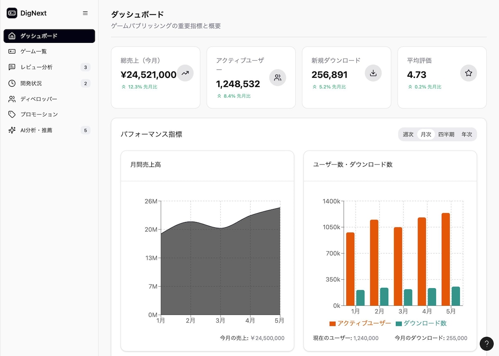Toggle the sidebar hamburger menu

(85, 13)
